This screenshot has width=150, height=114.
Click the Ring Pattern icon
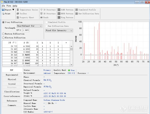59,17
